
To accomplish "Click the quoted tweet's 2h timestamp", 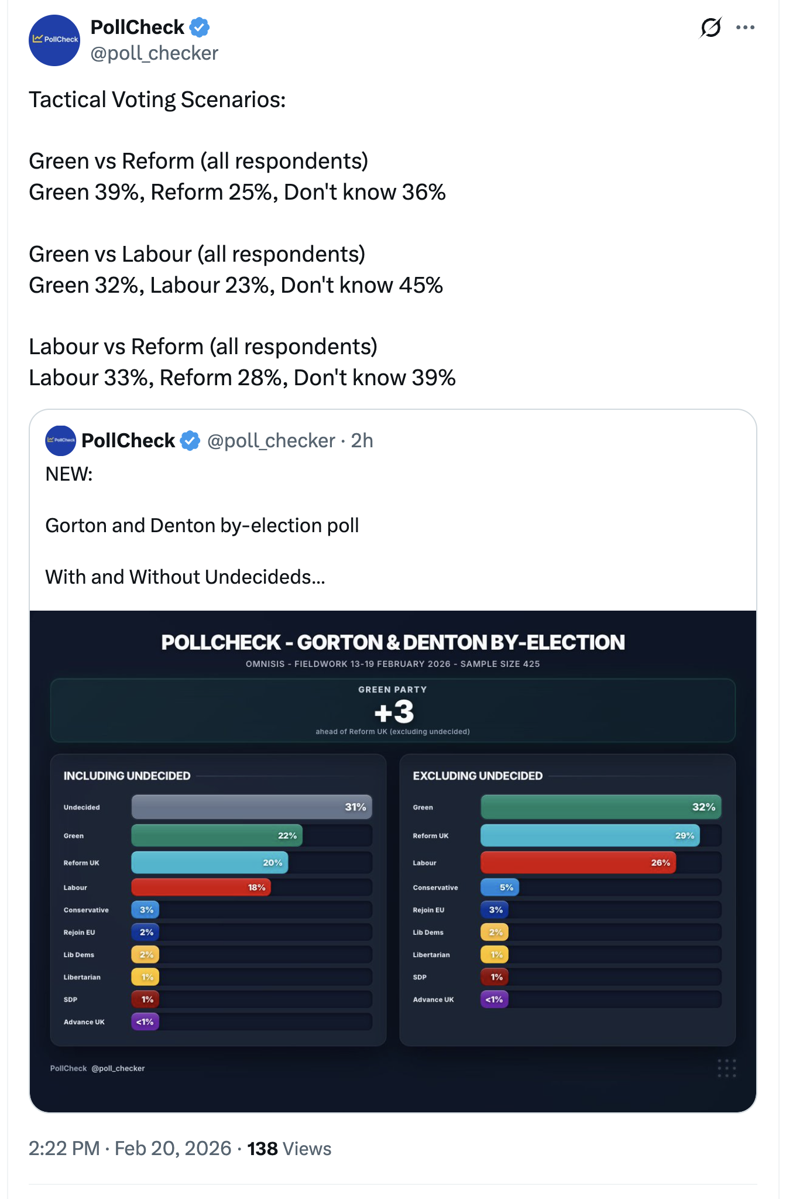I will (x=362, y=440).
